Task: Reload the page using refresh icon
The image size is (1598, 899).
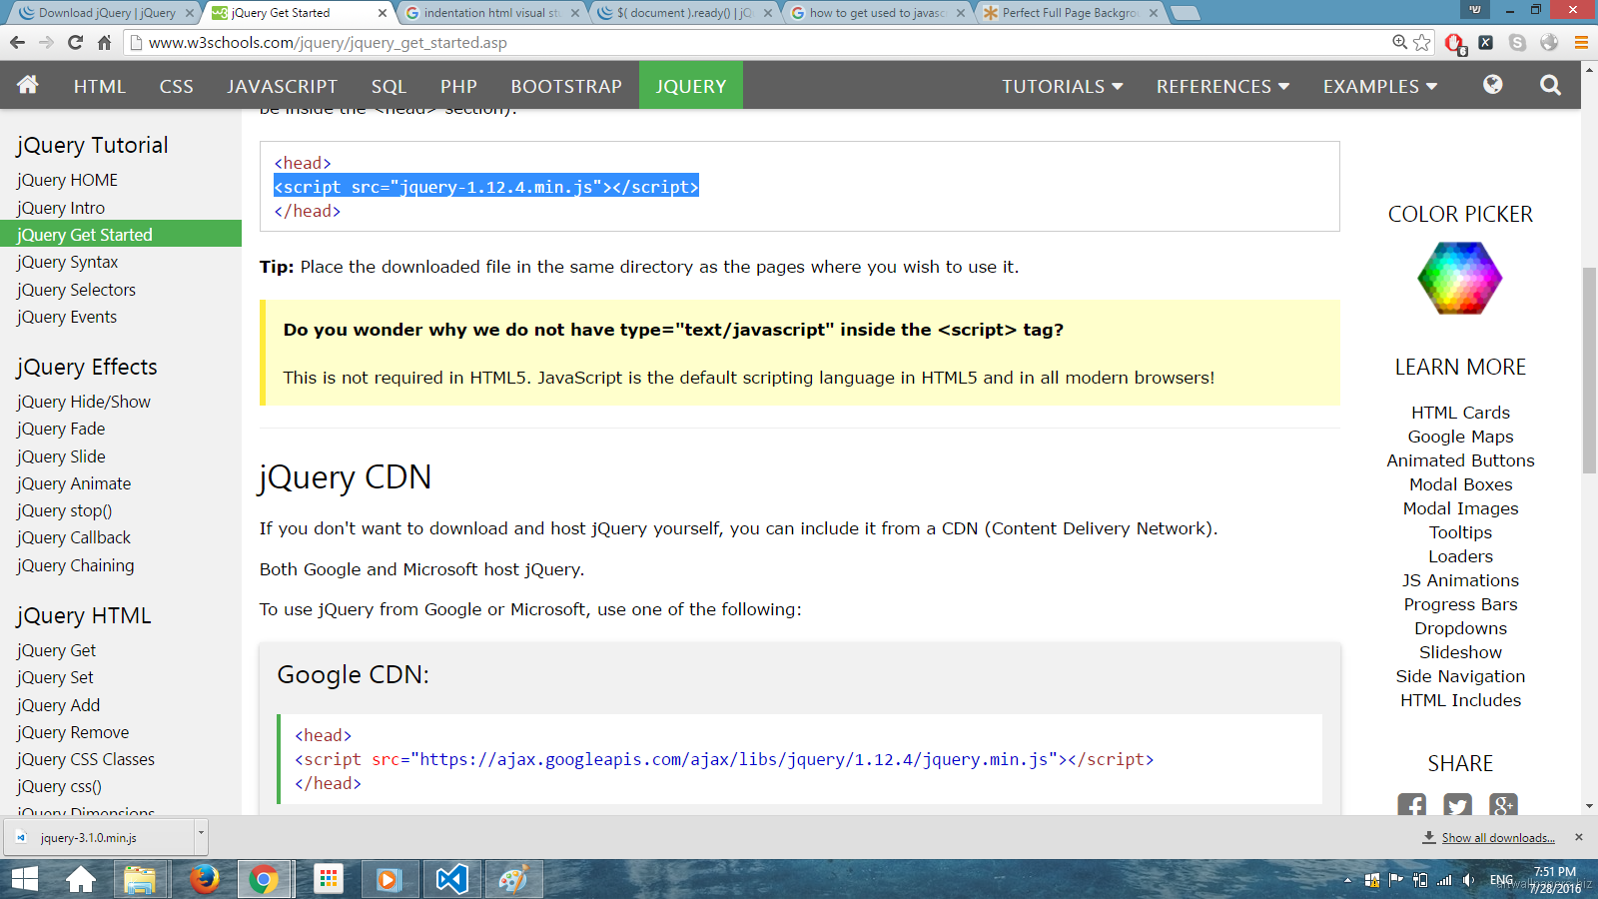Action: pyautogui.click(x=75, y=42)
